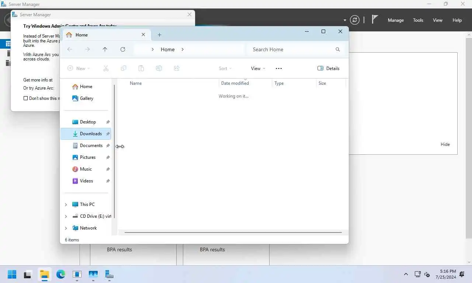Click the pin icon next to Desktop
The image size is (472, 283).
108,122
